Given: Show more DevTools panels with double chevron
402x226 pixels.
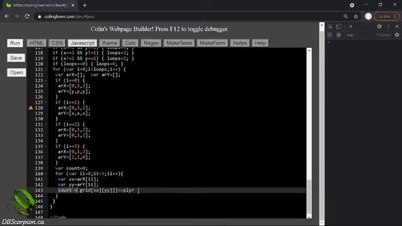Looking at the screenshot, I should point(350,26).
